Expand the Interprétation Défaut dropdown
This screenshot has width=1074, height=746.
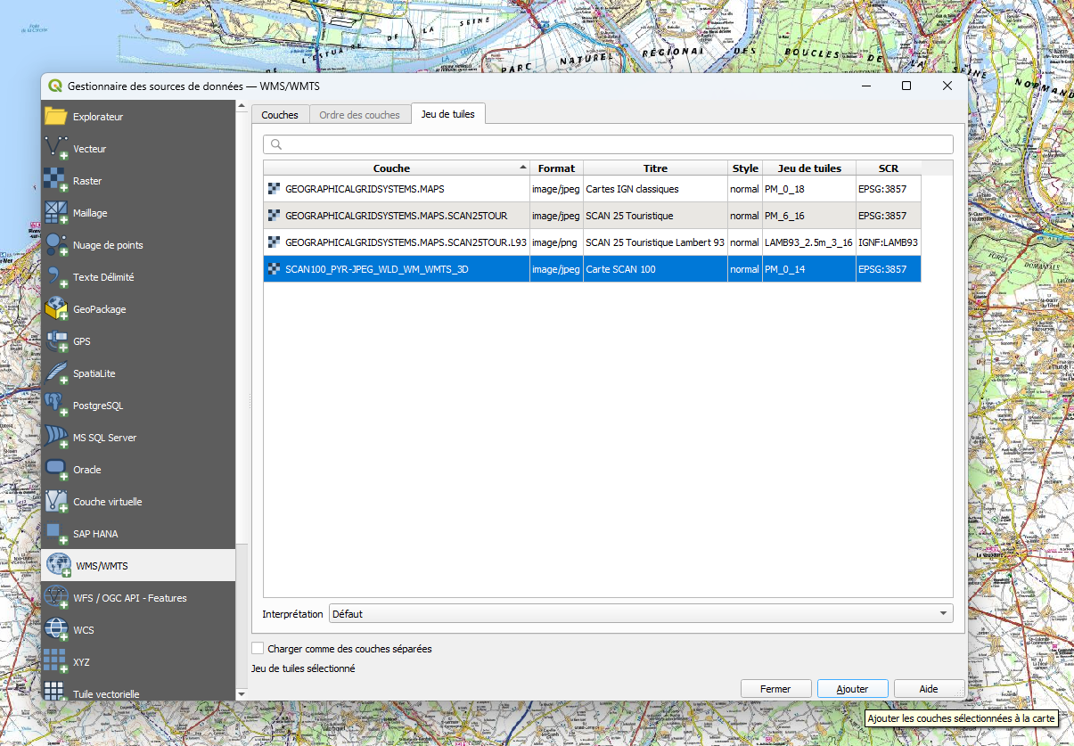640,614
